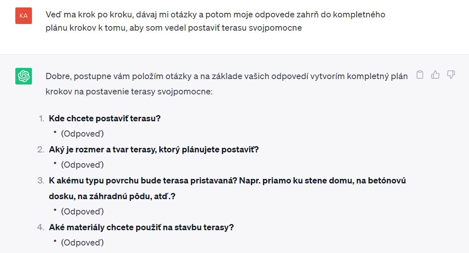Click the second line 'plánu krokov k tomu'
Screen dimensions: 469x253
point(174,28)
